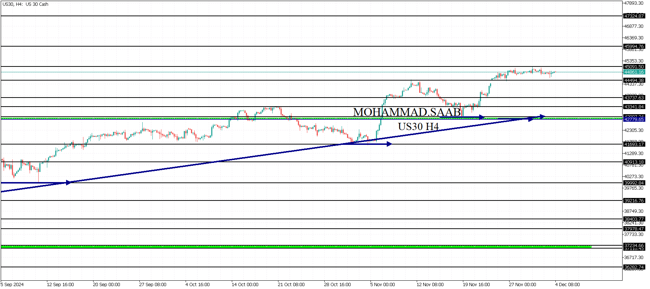Click the 46369.30 price scale value

[x=634, y=38]
